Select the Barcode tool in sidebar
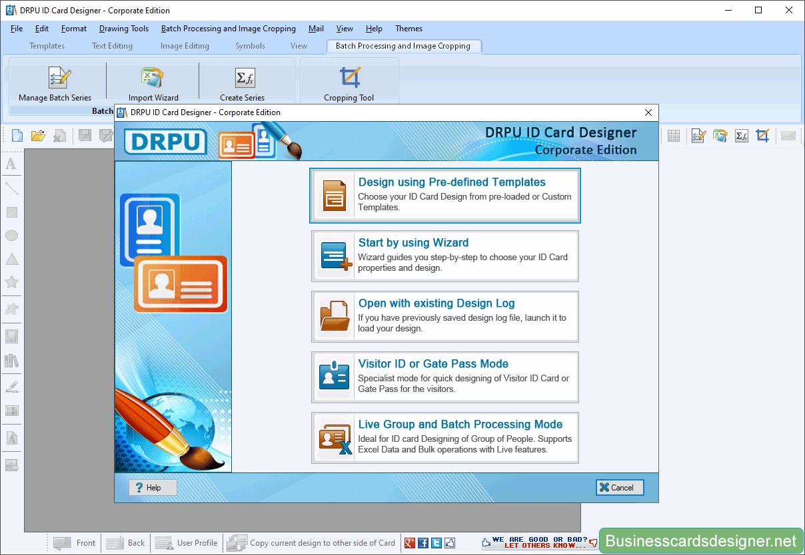The height and width of the screenshot is (555, 805). coord(11,411)
